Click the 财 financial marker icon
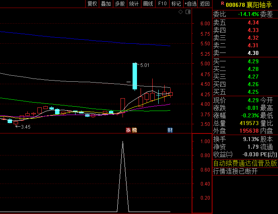The image size is (278, 214). point(170,130)
